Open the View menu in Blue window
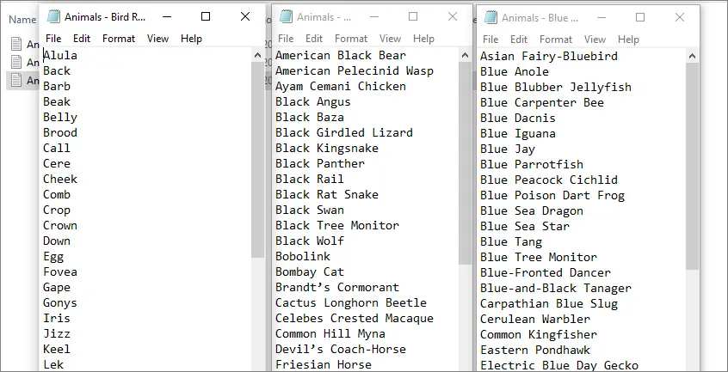 (595, 40)
